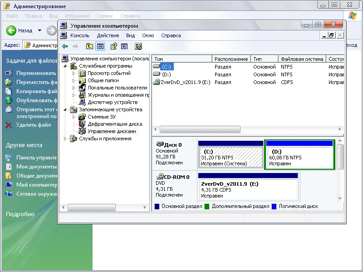Viewport: 363px width, 272px height.
Task: Click the CD-ROM 0 drive icon
Action: [159, 177]
